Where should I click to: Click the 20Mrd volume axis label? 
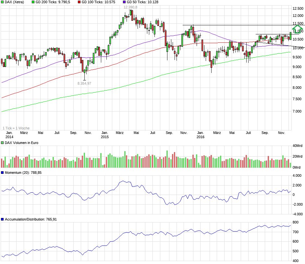click(x=298, y=157)
